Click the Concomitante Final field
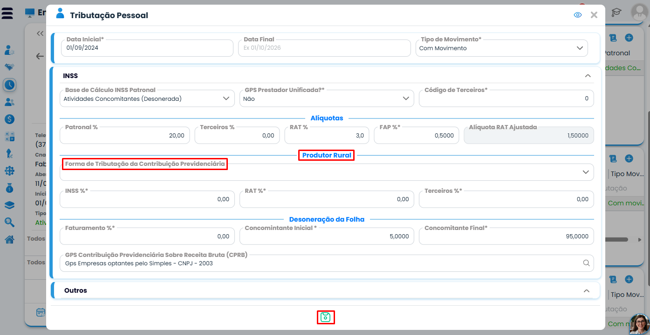 (506, 236)
